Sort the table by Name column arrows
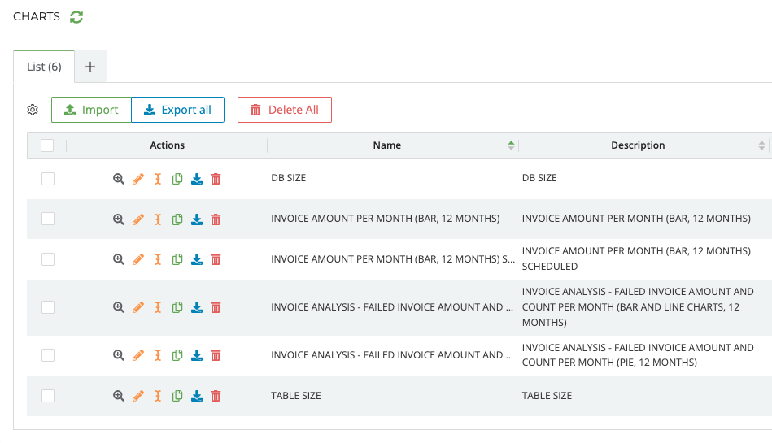The width and height of the screenshot is (772, 443). coord(511,145)
